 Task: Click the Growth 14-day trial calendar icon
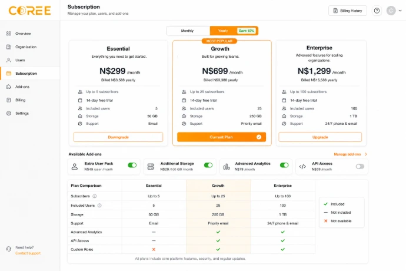[x=184, y=100]
